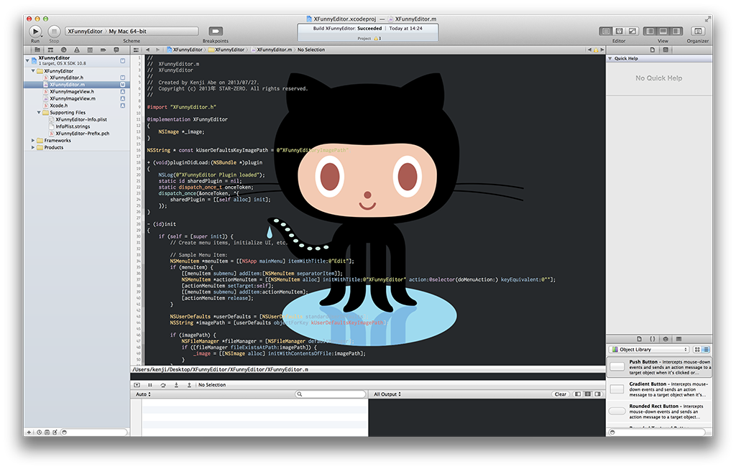736x469 pixels.
Task: Hide the debug area button
Action: point(137,385)
